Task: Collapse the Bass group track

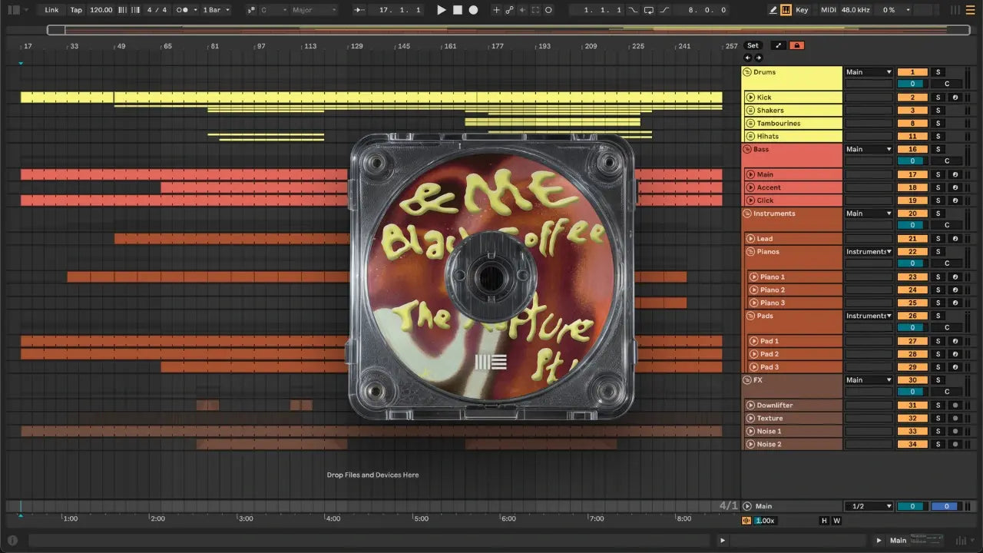Action: tap(747, 149)
